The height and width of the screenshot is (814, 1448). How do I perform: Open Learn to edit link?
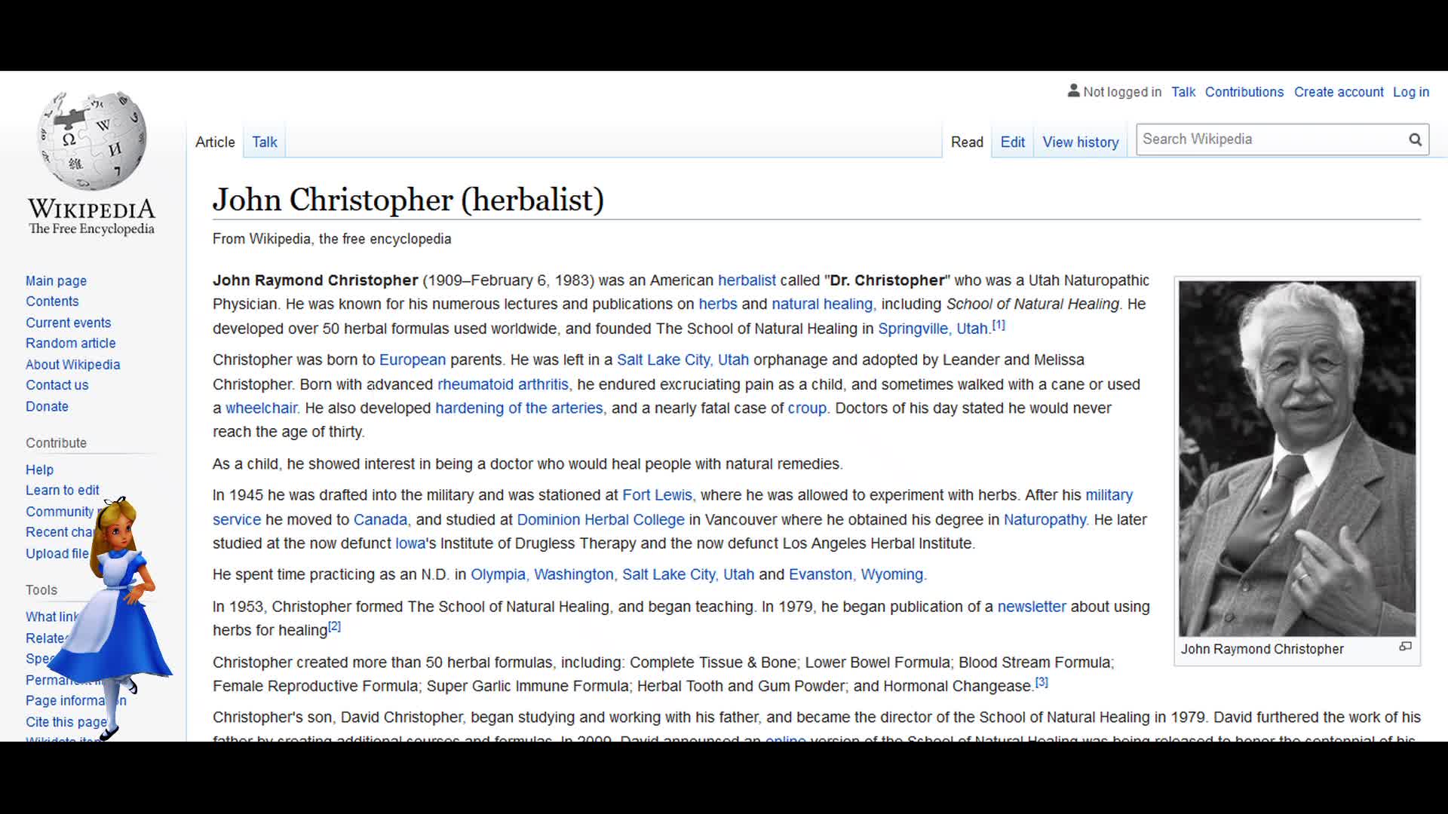point(62,490)
